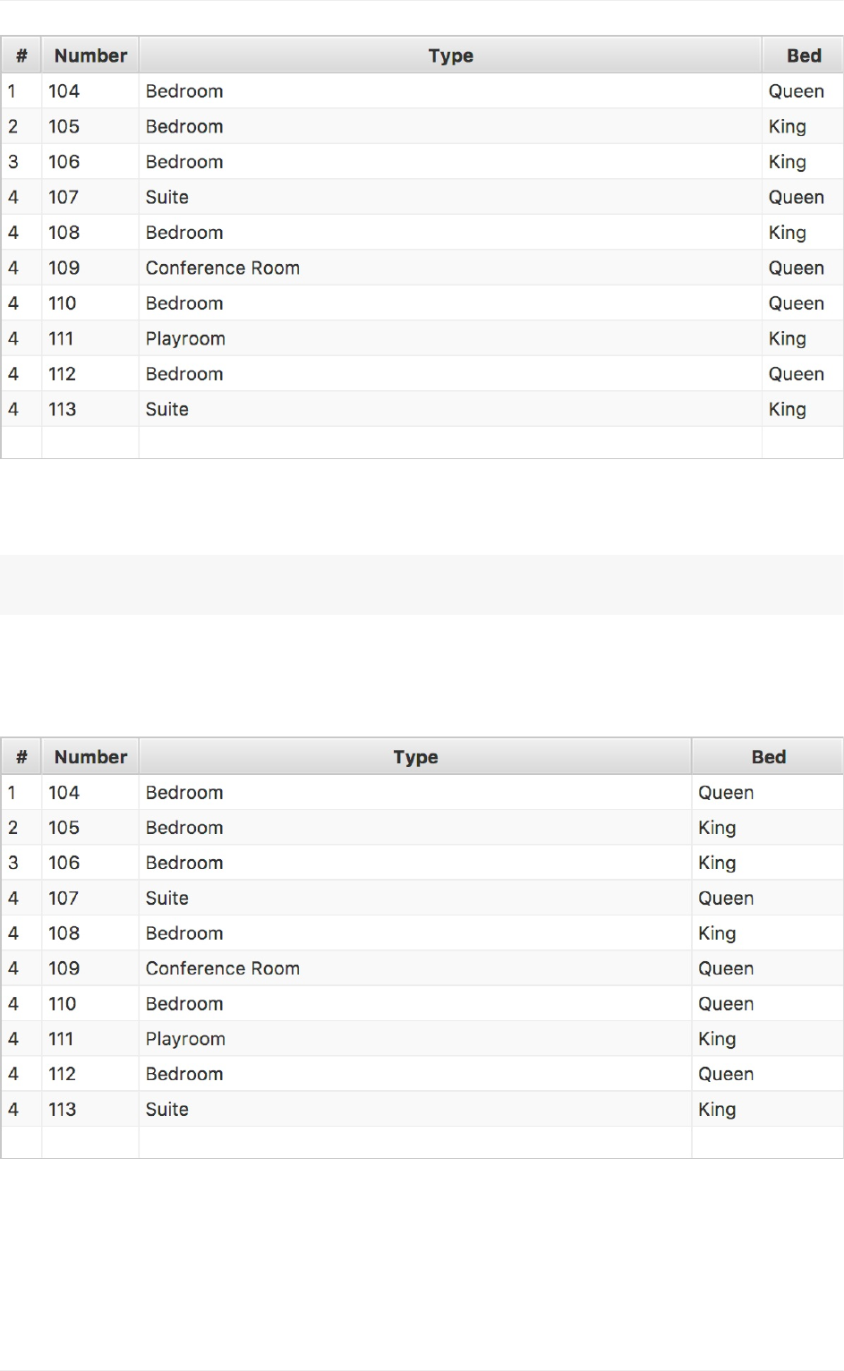Click Bed column header in lower table
The height and width of the screenshot is (1371, 844).
pyautogui.click(x=768, y=757)
